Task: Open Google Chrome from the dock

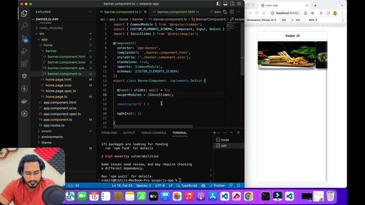Action: tap(249, 196)
